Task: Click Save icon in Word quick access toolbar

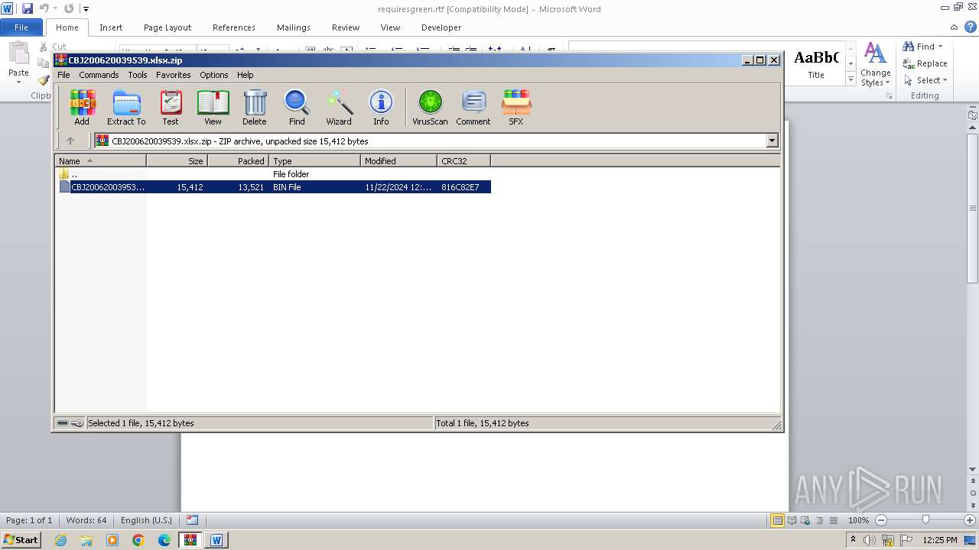Action: coord(28,8)
